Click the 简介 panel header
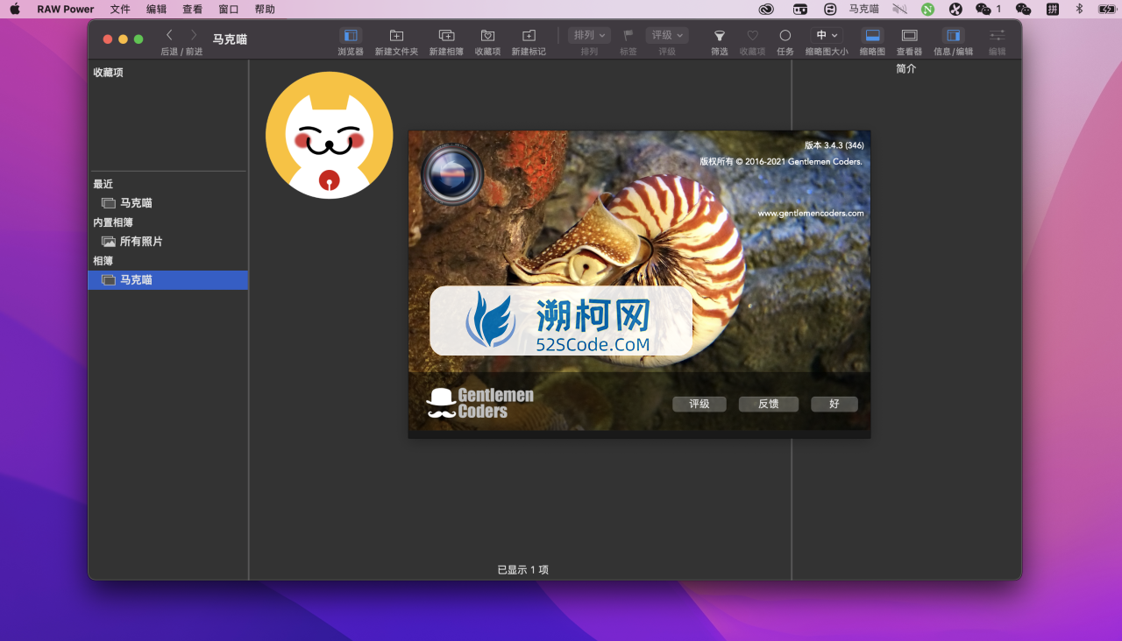This screenshot has width=1122, height=641. 906,69
